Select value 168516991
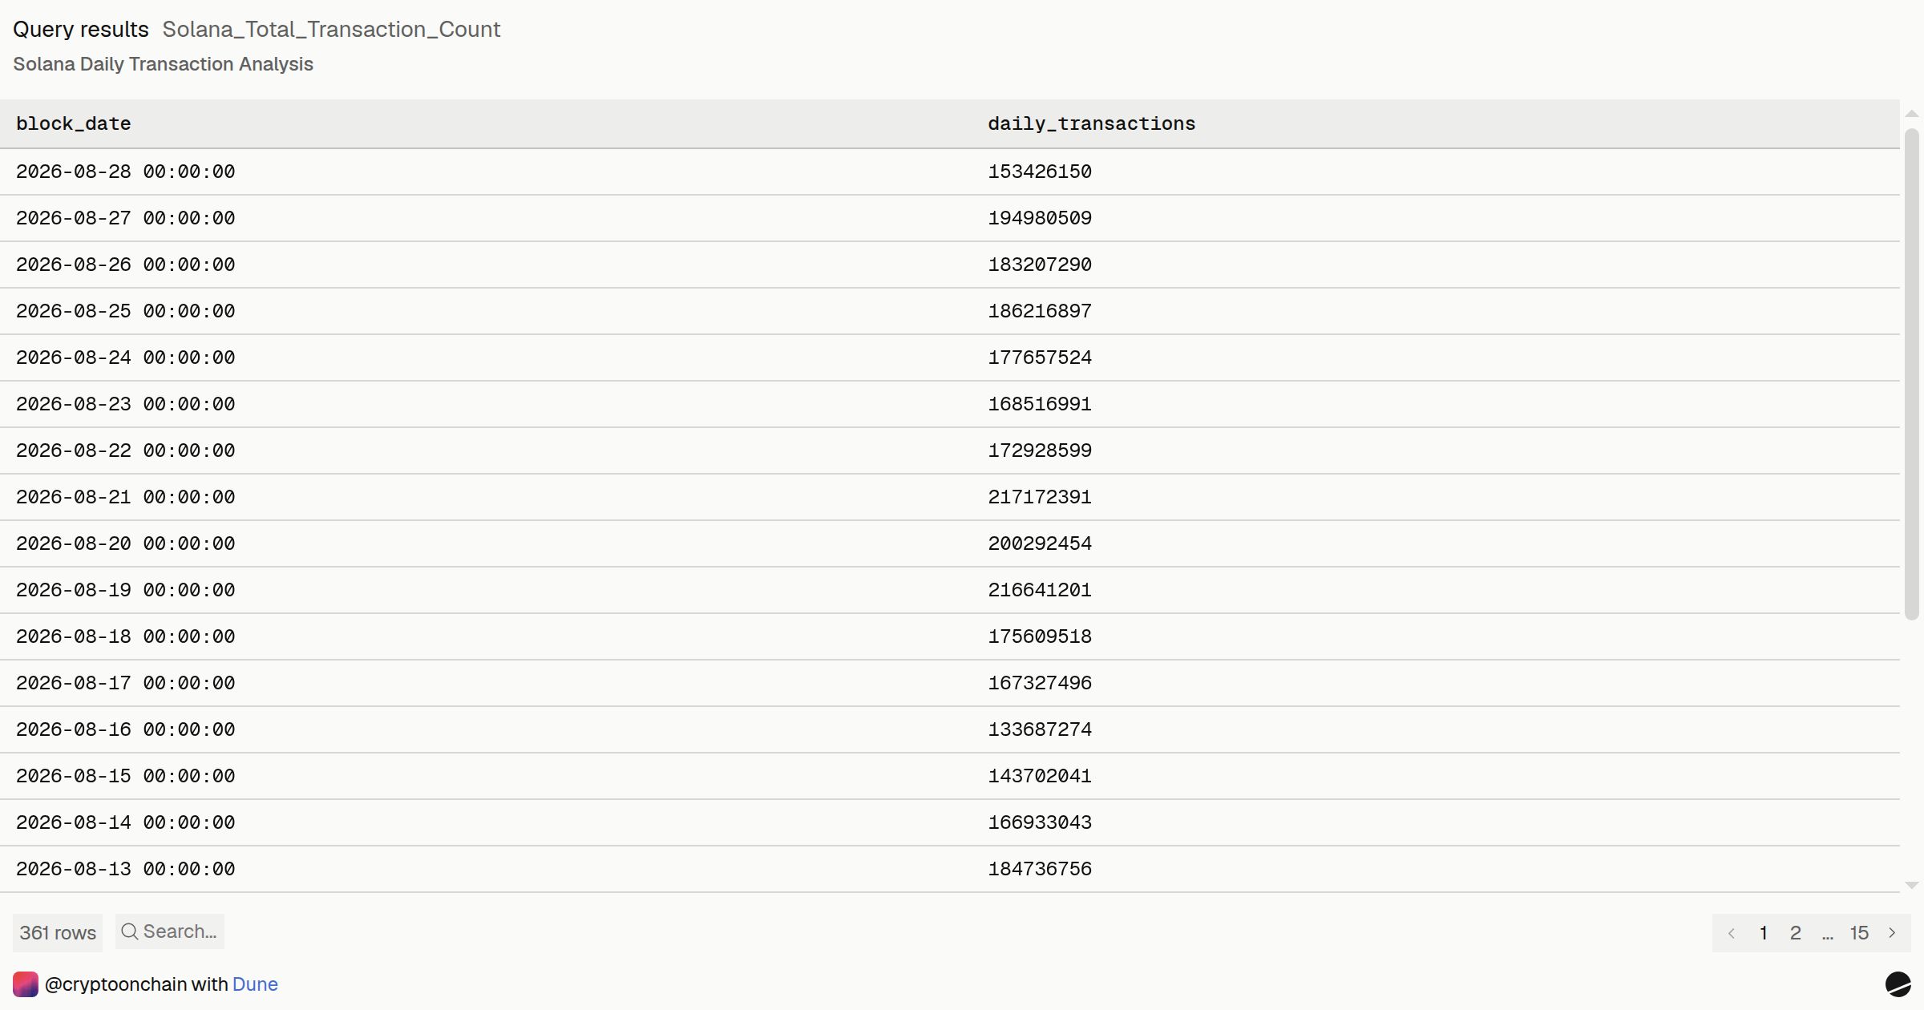 (1040, 404)
